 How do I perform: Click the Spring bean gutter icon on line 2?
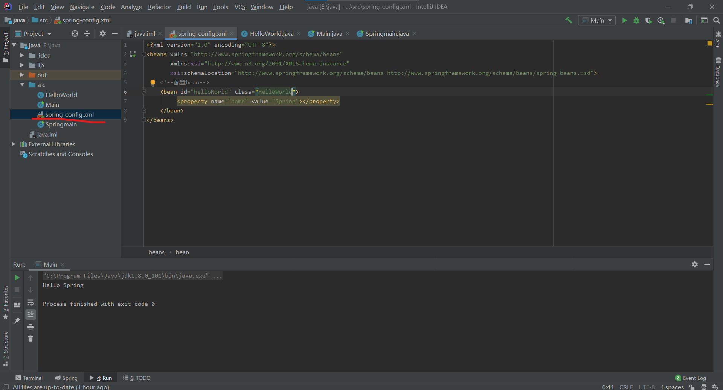(x=133, y=54)
